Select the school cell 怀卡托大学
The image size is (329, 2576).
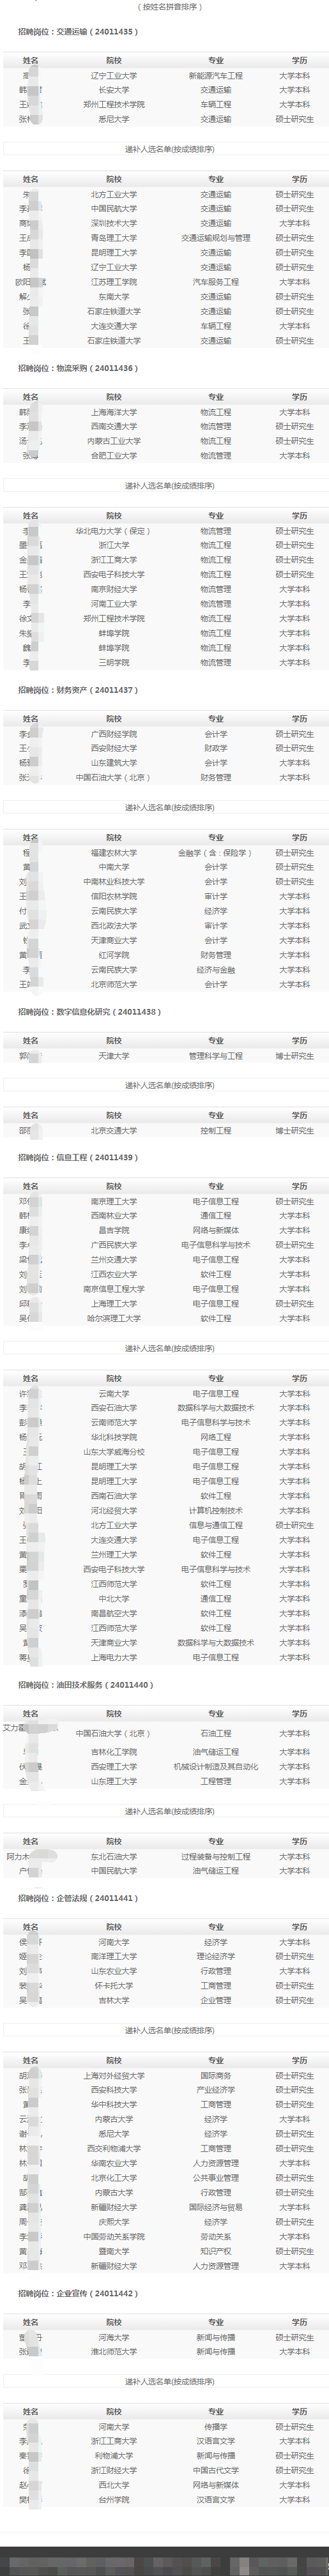pos(114,1986)
